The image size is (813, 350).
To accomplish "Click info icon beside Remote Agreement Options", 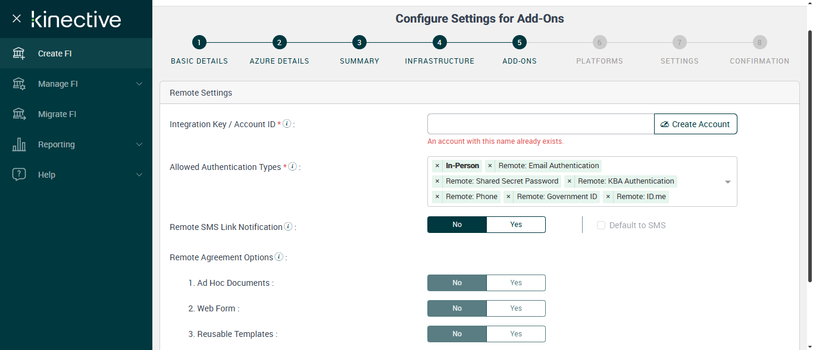I will [279, 257].
